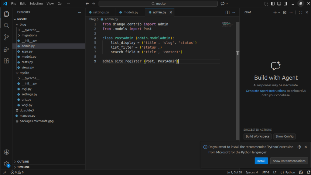This screenshot has height=175, width=311.
Task: Open the Run and Debug view
Action: pyautogui.click(x=6, y=49)
